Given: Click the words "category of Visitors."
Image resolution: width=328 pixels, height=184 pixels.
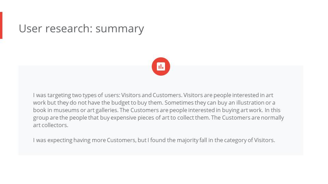Looking at the screenshot, I should (249, 140).
